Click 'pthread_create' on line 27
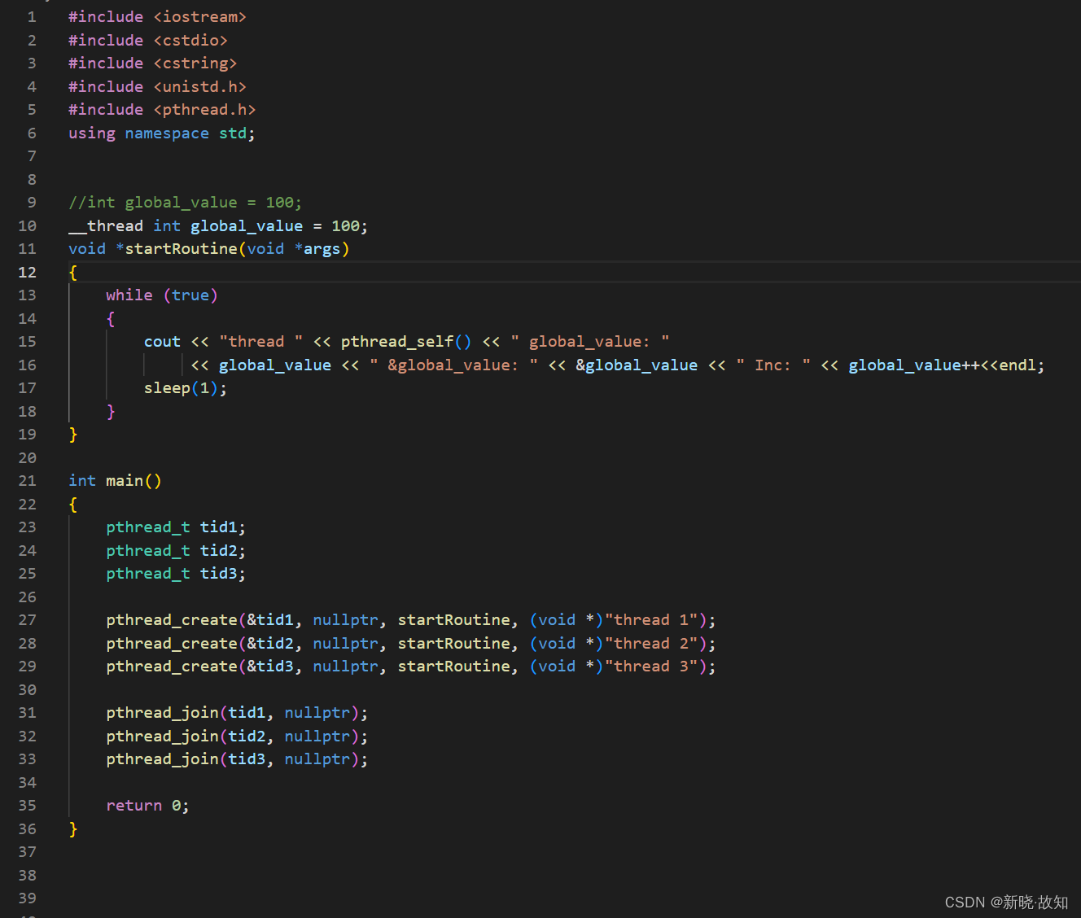The height and width of the screenshot is (918, 1081). click(x=172, y=620)
